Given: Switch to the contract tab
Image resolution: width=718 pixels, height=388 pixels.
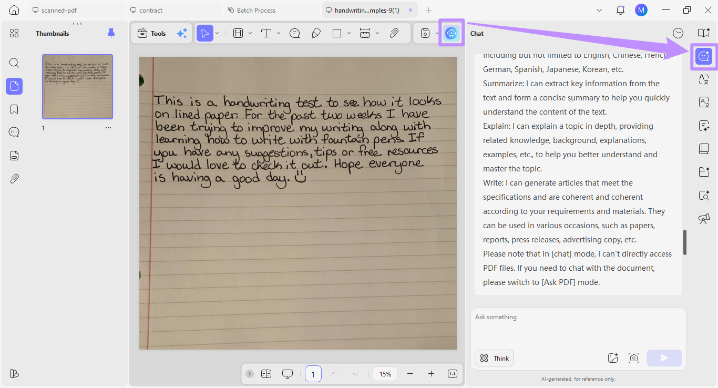Looking at the screenshot, I should click(x=173, y=10).
